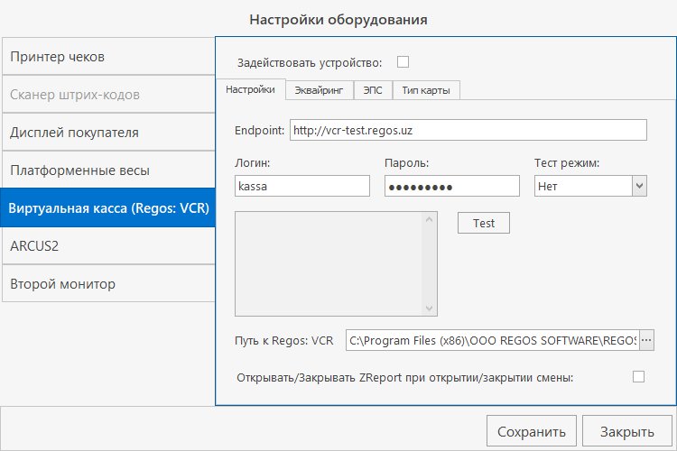Image resolution: width=677 pixels, height=451 pixels.
Task: Click the Endpoint URL input field
Action: point(468,130)
